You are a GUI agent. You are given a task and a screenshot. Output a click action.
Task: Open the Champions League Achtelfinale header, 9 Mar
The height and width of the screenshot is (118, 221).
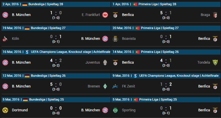pyautogui.click(x=166, y=76)
